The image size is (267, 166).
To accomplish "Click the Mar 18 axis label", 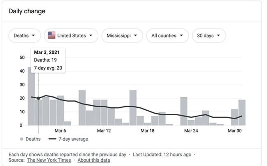I will 147,131.
